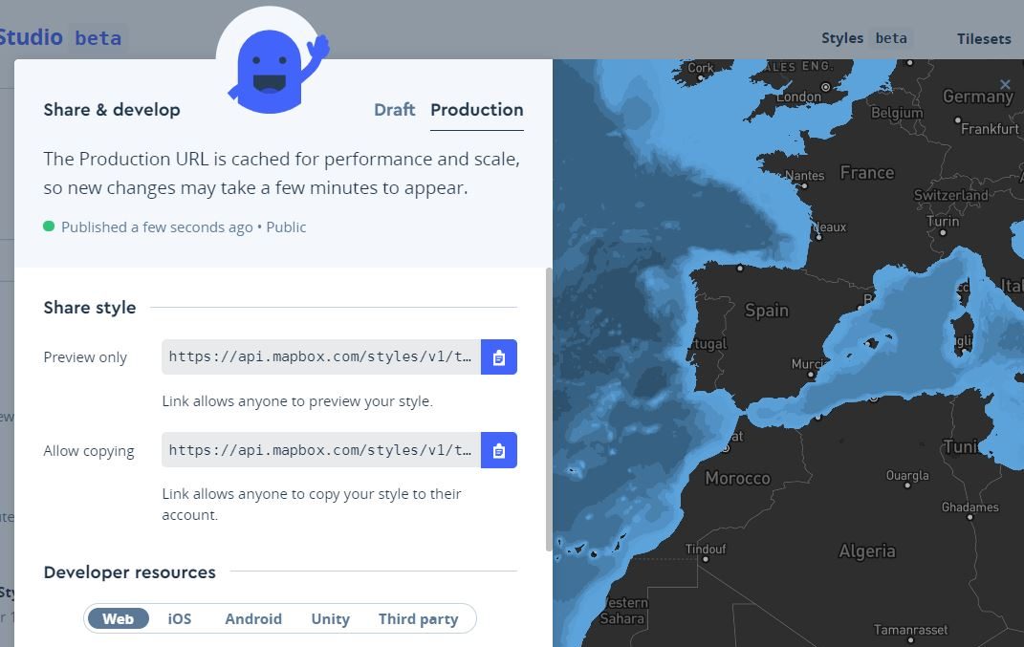Click the Allow copying URL field
This screenshot has height=647, width=1024.
coord(320,450)
